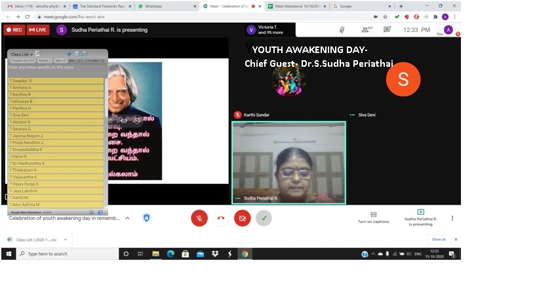The image size is (537, 301).
Task: Click the green checkmark attendance button
Action: tap(264, 218)
